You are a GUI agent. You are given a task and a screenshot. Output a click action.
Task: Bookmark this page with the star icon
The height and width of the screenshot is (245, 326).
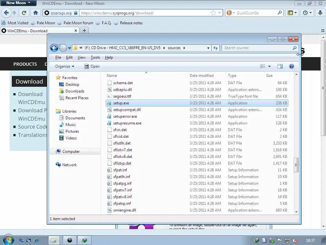(x=213, y=13)
